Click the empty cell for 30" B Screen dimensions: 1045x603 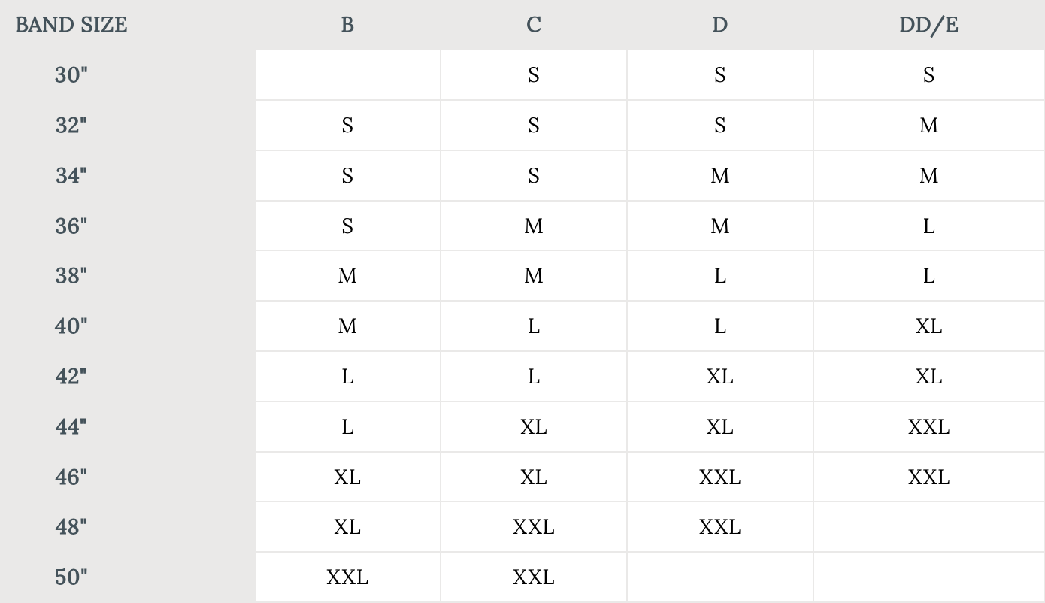pyautogui.click(x=347, y=75)
